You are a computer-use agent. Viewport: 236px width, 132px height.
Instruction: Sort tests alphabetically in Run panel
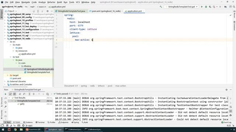coord(20,94)
